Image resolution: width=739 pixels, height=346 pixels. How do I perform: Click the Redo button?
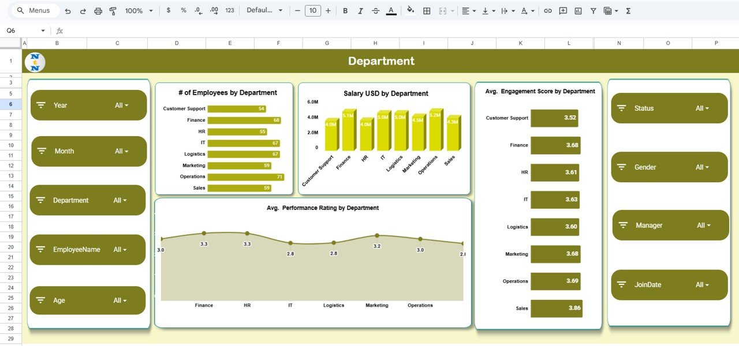tap(83, 10)
